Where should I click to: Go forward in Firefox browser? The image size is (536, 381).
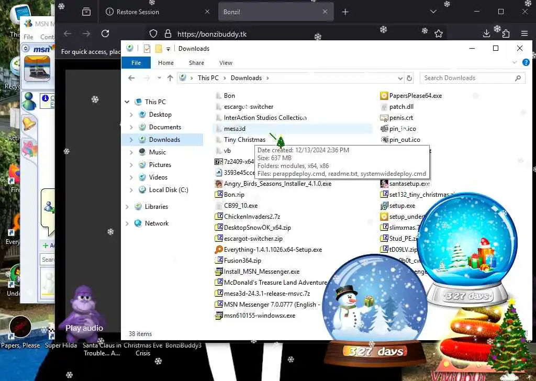[x=86, y=33]
